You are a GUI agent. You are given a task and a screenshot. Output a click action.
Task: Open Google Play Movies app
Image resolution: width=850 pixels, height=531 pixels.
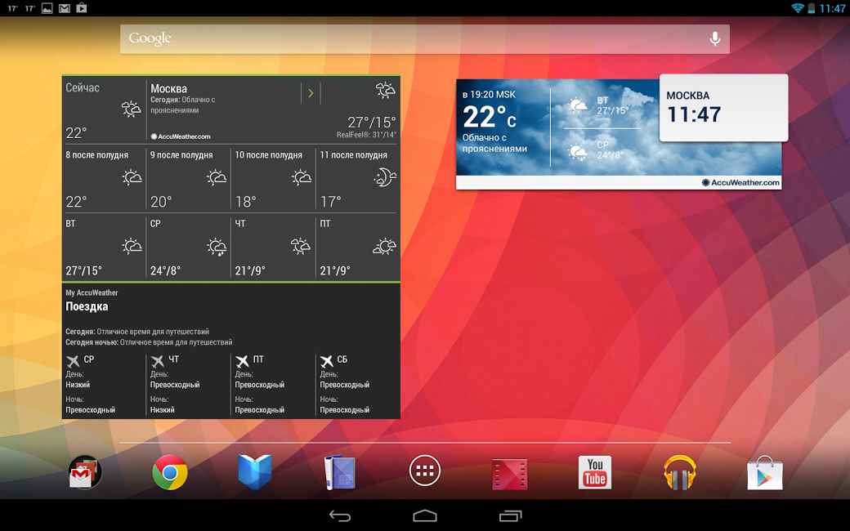click(x=509, y=472)
